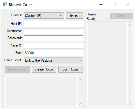Click the Game Script: label
The height and width of the screenshot is (109, 135).
pos(13,60)
